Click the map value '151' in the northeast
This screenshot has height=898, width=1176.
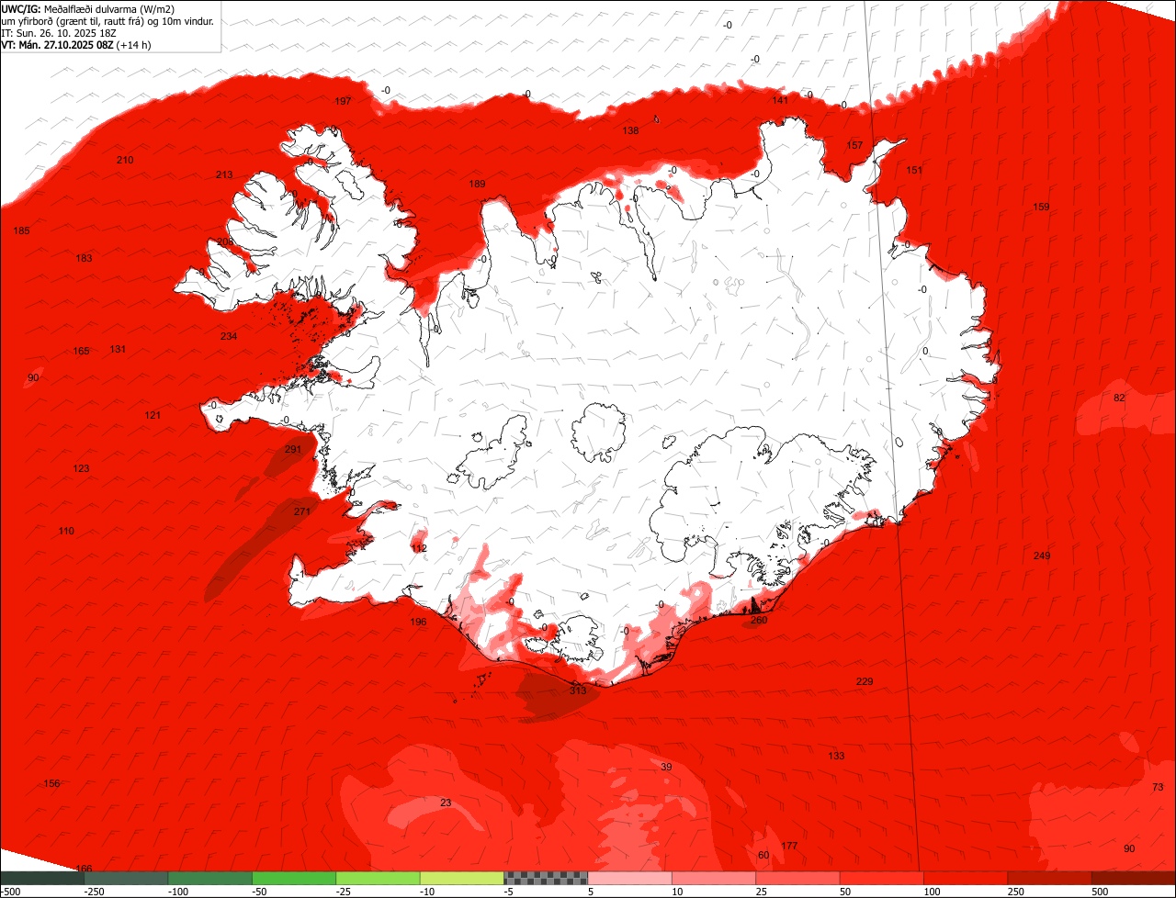coord(914,171)
